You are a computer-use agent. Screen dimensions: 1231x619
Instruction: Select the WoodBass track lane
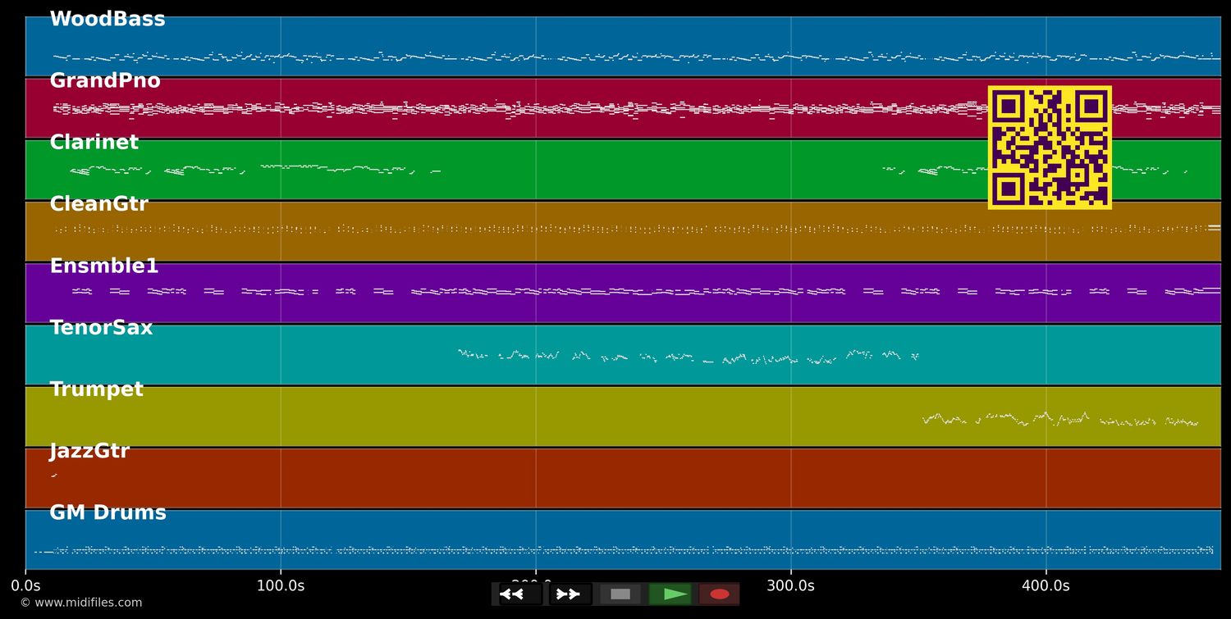tap(108, 18)
